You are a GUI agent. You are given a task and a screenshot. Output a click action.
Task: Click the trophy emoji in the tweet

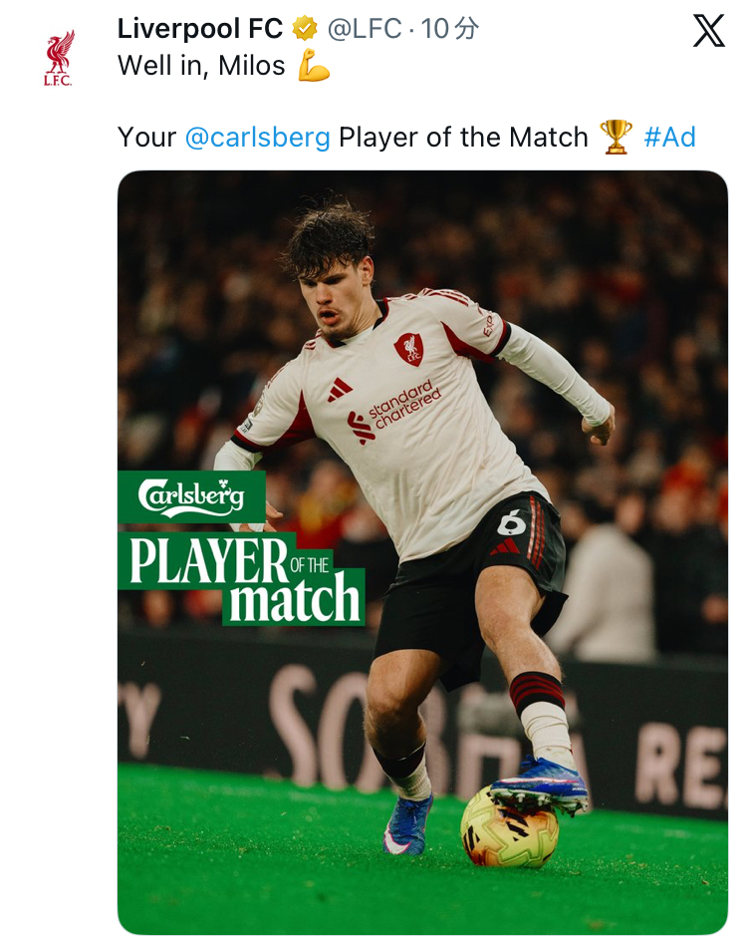click(616, 137)
